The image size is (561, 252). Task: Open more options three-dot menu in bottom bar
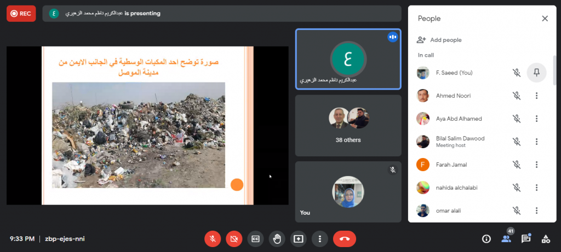pyautogui.click(x=319, y=239)
